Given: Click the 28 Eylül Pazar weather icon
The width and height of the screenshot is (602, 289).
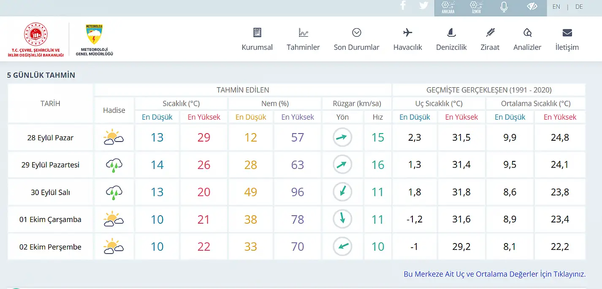Looking at the screenshot, I should coord(114,138).
